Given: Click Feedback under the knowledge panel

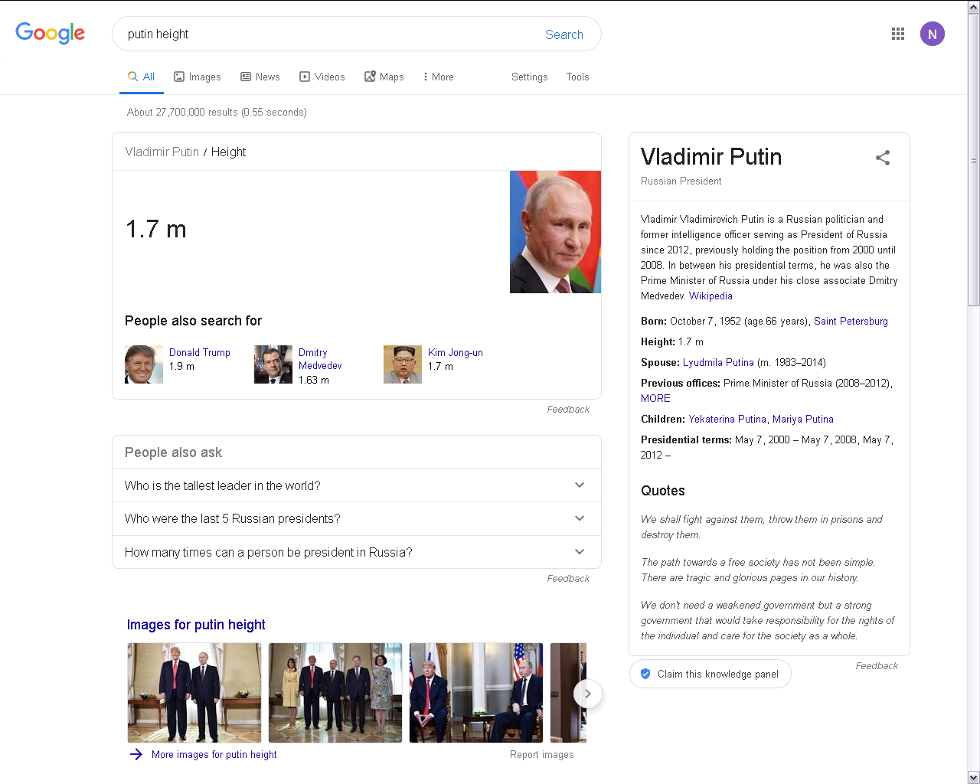Looking at the screenshot, I should [877, 666].
